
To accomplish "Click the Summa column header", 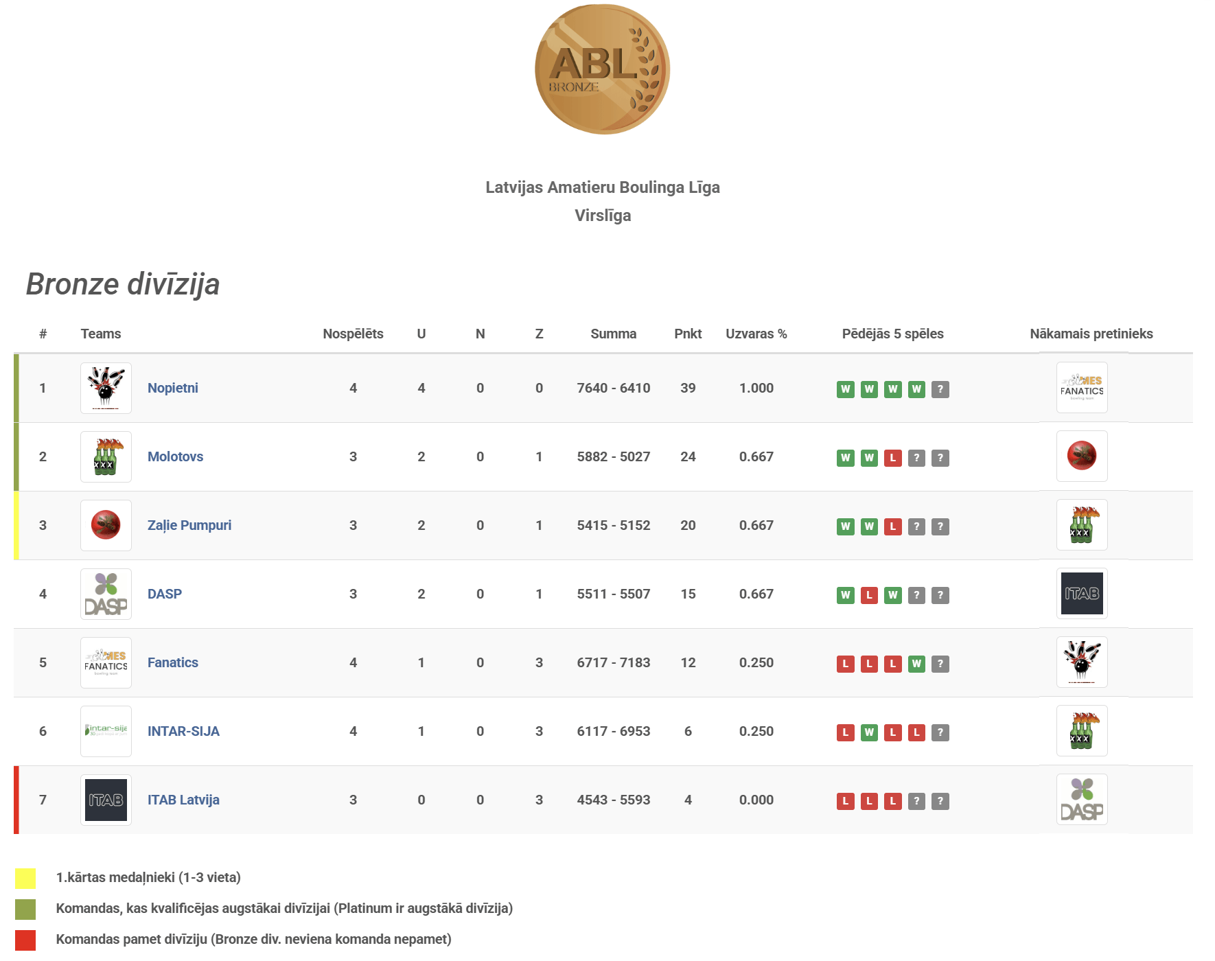I will click(x=613, y=334).
